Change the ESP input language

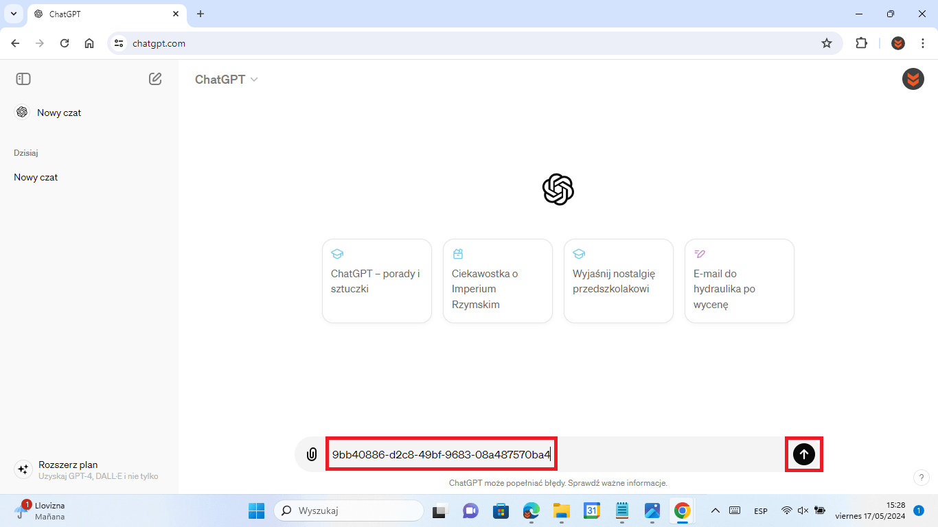pos(761,511)
